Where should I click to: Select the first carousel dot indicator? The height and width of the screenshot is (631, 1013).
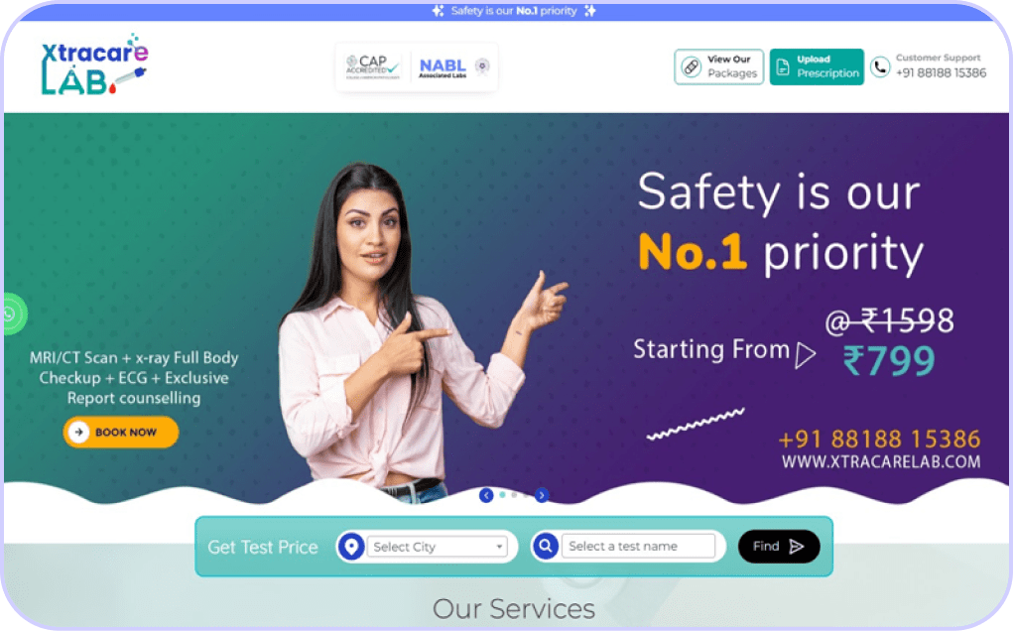[x=503, y=495]
